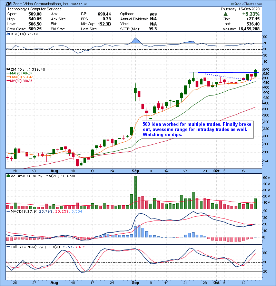This screenshot has height=286, width=276.
Task: Click the RSI indicator icon beside RSI(14)
Action: click(8, 34)
